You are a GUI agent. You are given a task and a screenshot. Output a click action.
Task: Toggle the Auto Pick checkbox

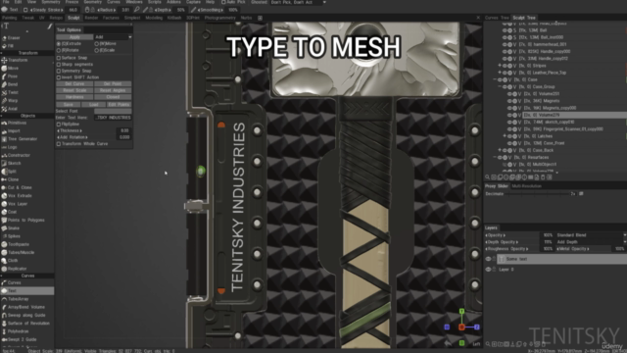[223, 2]
